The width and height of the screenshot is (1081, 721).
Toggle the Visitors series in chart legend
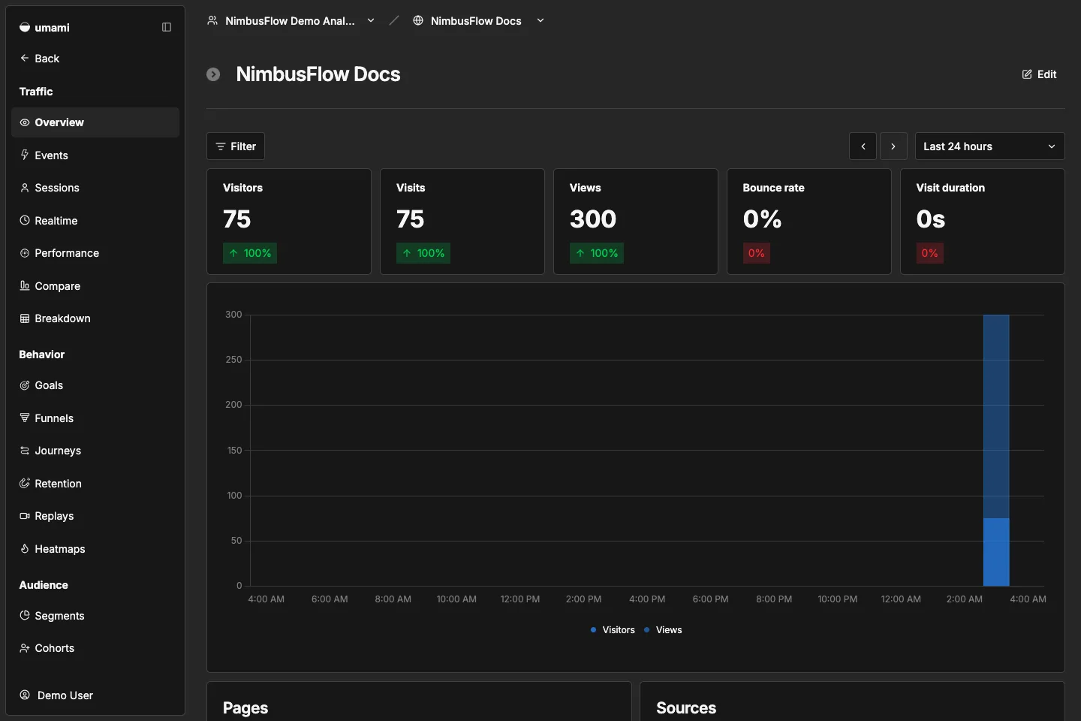tap(613, 630)
